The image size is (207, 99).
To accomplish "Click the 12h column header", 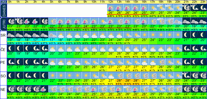I will coord(111,2).
